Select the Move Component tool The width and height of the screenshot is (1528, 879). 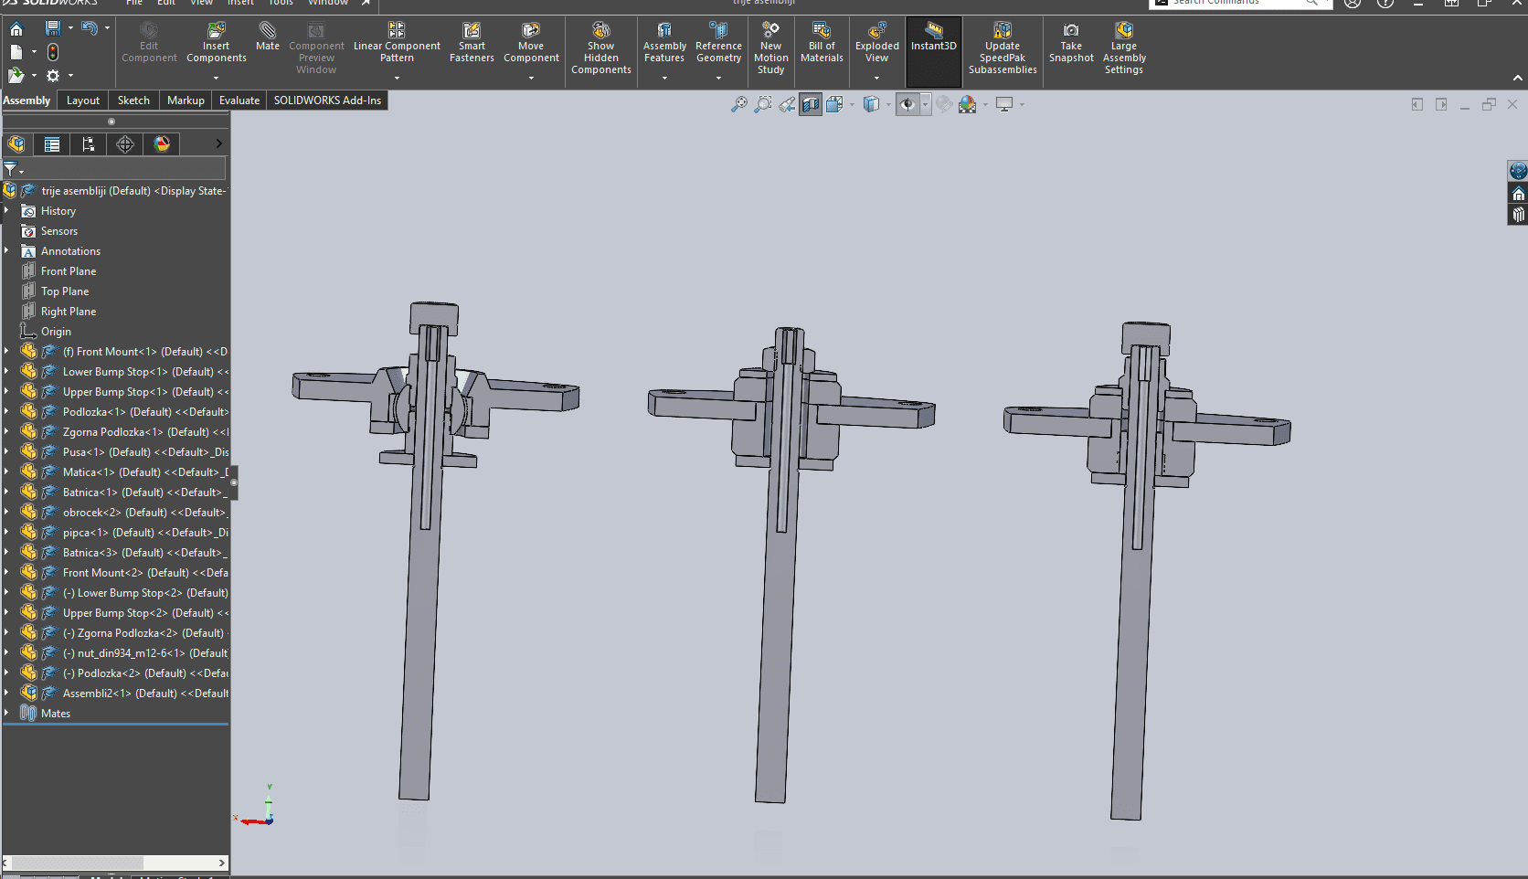(531, 43)
